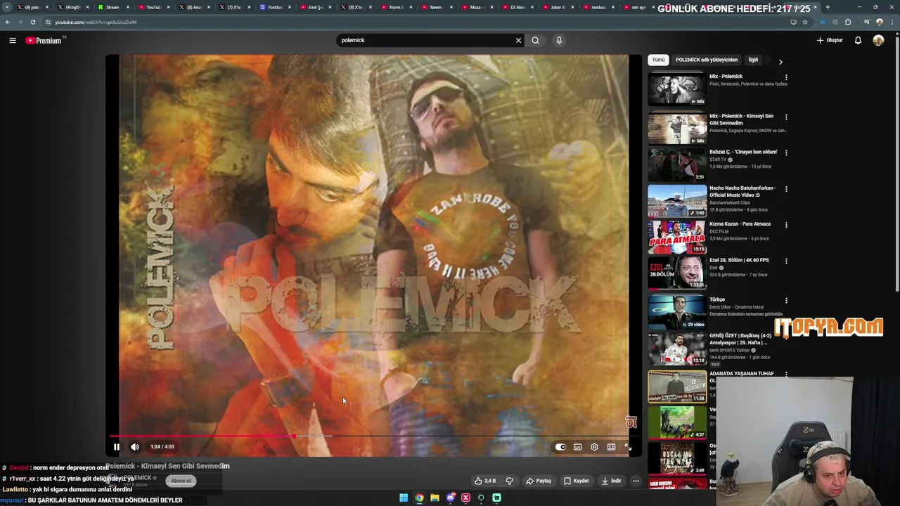The width and height of the screenshot is (900, 506).
Task: Go to YouTube Premium home logo
Action: 44,40
